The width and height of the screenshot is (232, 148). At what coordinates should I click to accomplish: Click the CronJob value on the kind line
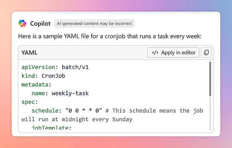(x=53, y=76)
